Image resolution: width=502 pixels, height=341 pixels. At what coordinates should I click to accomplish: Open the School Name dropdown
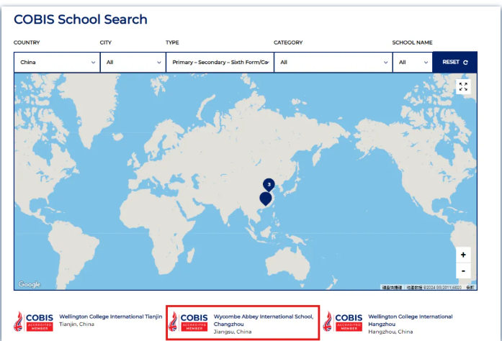coord(413,62)
